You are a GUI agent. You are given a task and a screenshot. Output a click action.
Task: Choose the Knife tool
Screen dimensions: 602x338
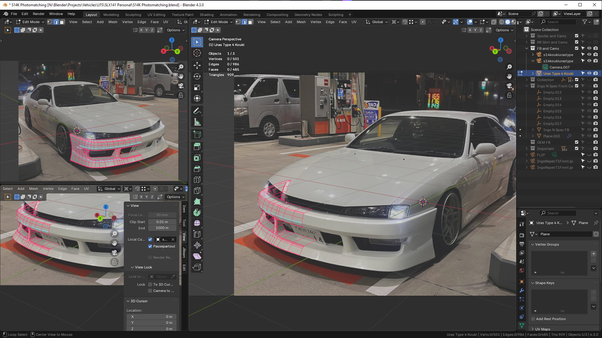pyautogui.click(x=197, y=191)
